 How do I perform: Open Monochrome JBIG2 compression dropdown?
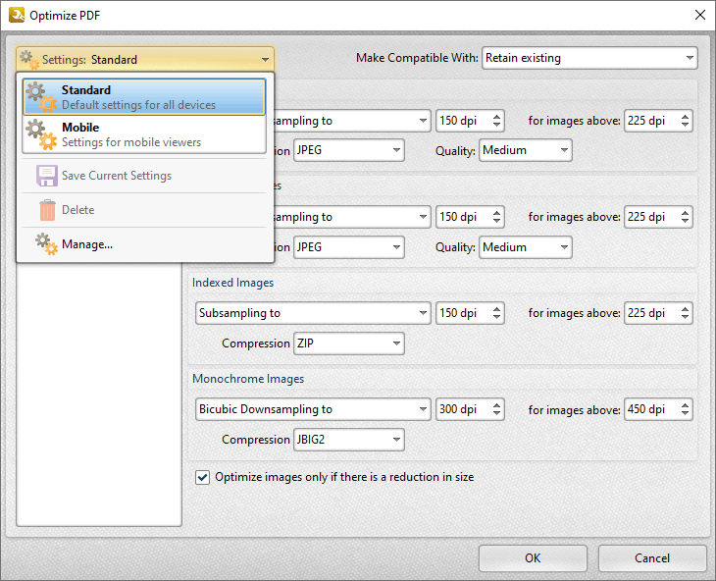point(349,440)
